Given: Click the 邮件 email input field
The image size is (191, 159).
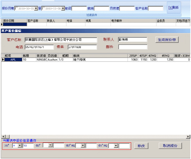Looking at the screenshot, I should (x=133, y=47).
